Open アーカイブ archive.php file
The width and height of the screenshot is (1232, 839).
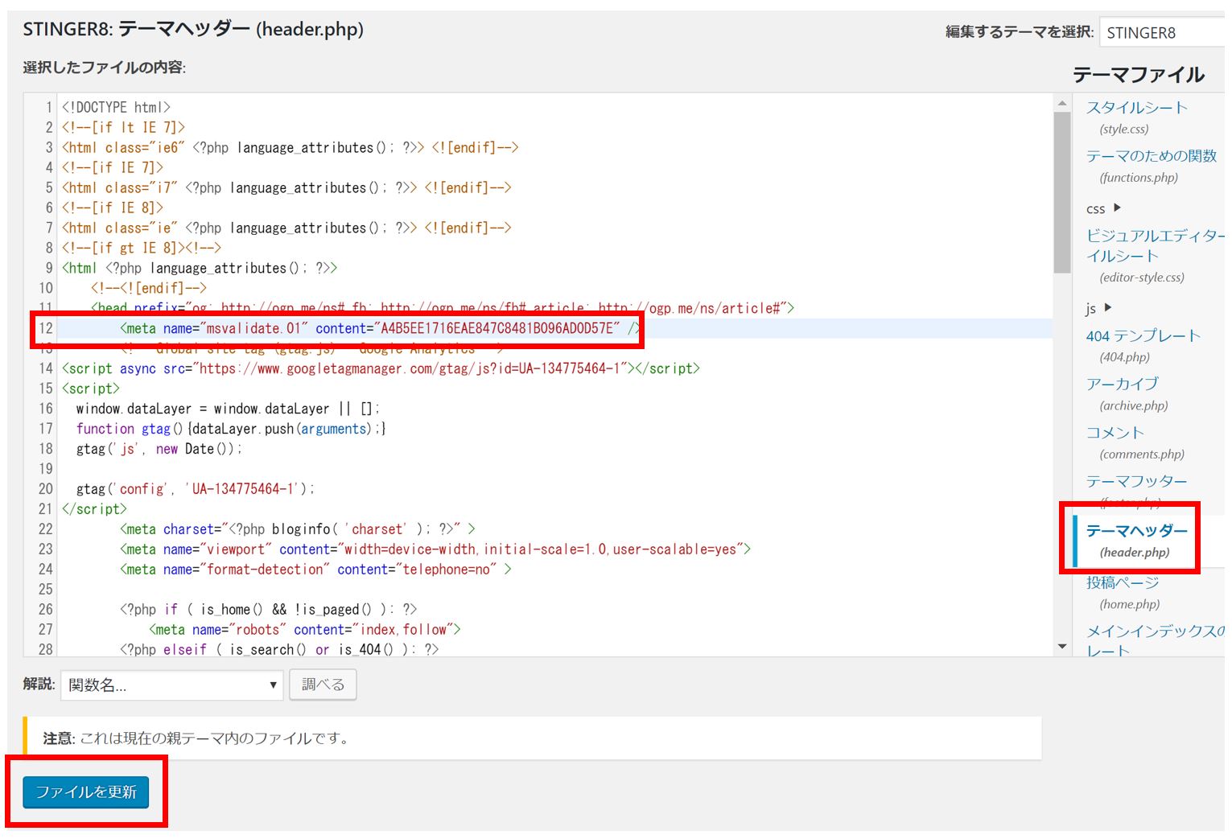tap(1122, 385)
